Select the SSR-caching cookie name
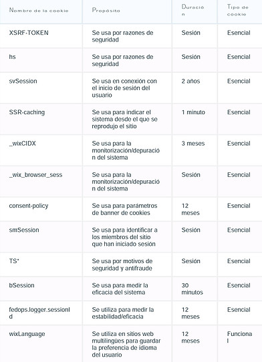Image resolution: width=262 pixels, height=362 pixels. [27, 112]
